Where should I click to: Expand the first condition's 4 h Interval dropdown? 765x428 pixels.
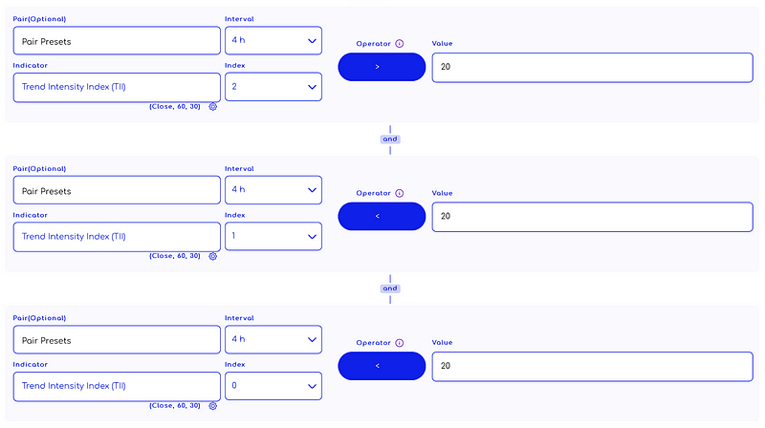pos(273,40)
